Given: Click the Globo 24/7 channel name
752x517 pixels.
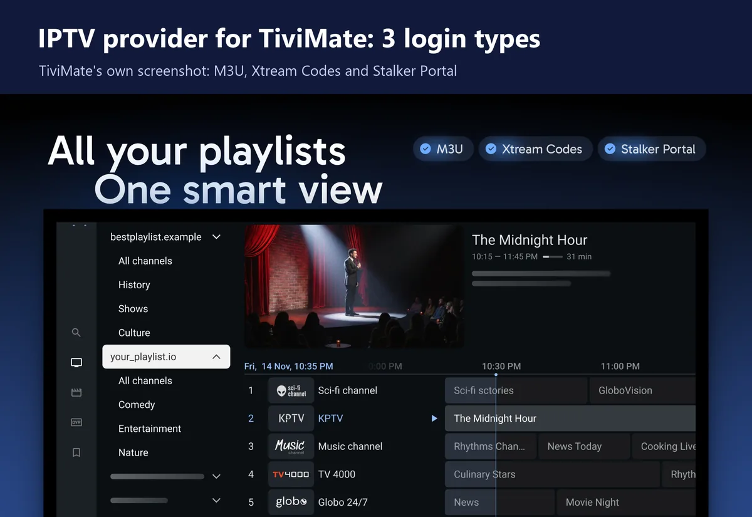Looking at the screenshot, I should 343,502.
